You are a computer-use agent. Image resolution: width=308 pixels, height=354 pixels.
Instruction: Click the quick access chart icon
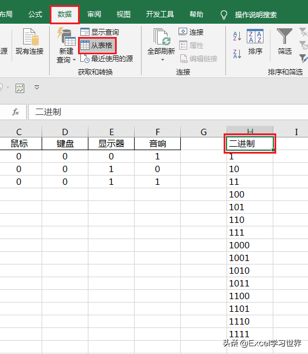(x=20, y=88)
